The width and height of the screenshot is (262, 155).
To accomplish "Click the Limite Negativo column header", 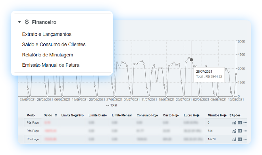I will [72, 115].
